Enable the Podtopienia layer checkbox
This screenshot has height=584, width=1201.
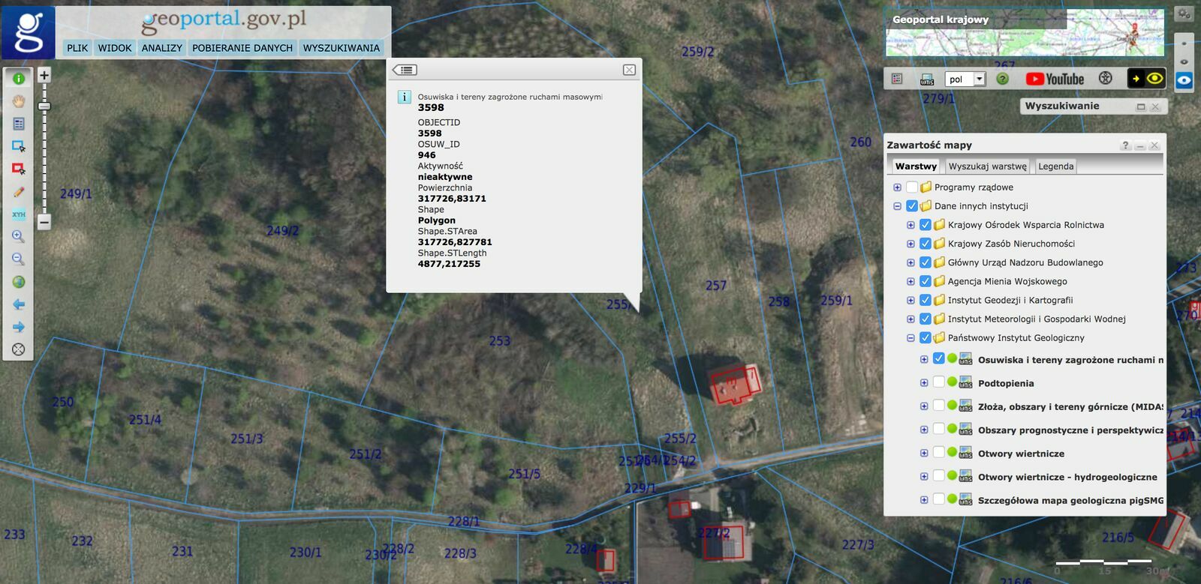click(x=938, y=382)
